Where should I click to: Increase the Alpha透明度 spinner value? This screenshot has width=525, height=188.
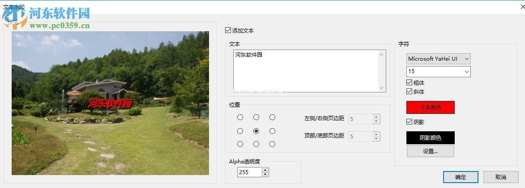pos(265,170)
